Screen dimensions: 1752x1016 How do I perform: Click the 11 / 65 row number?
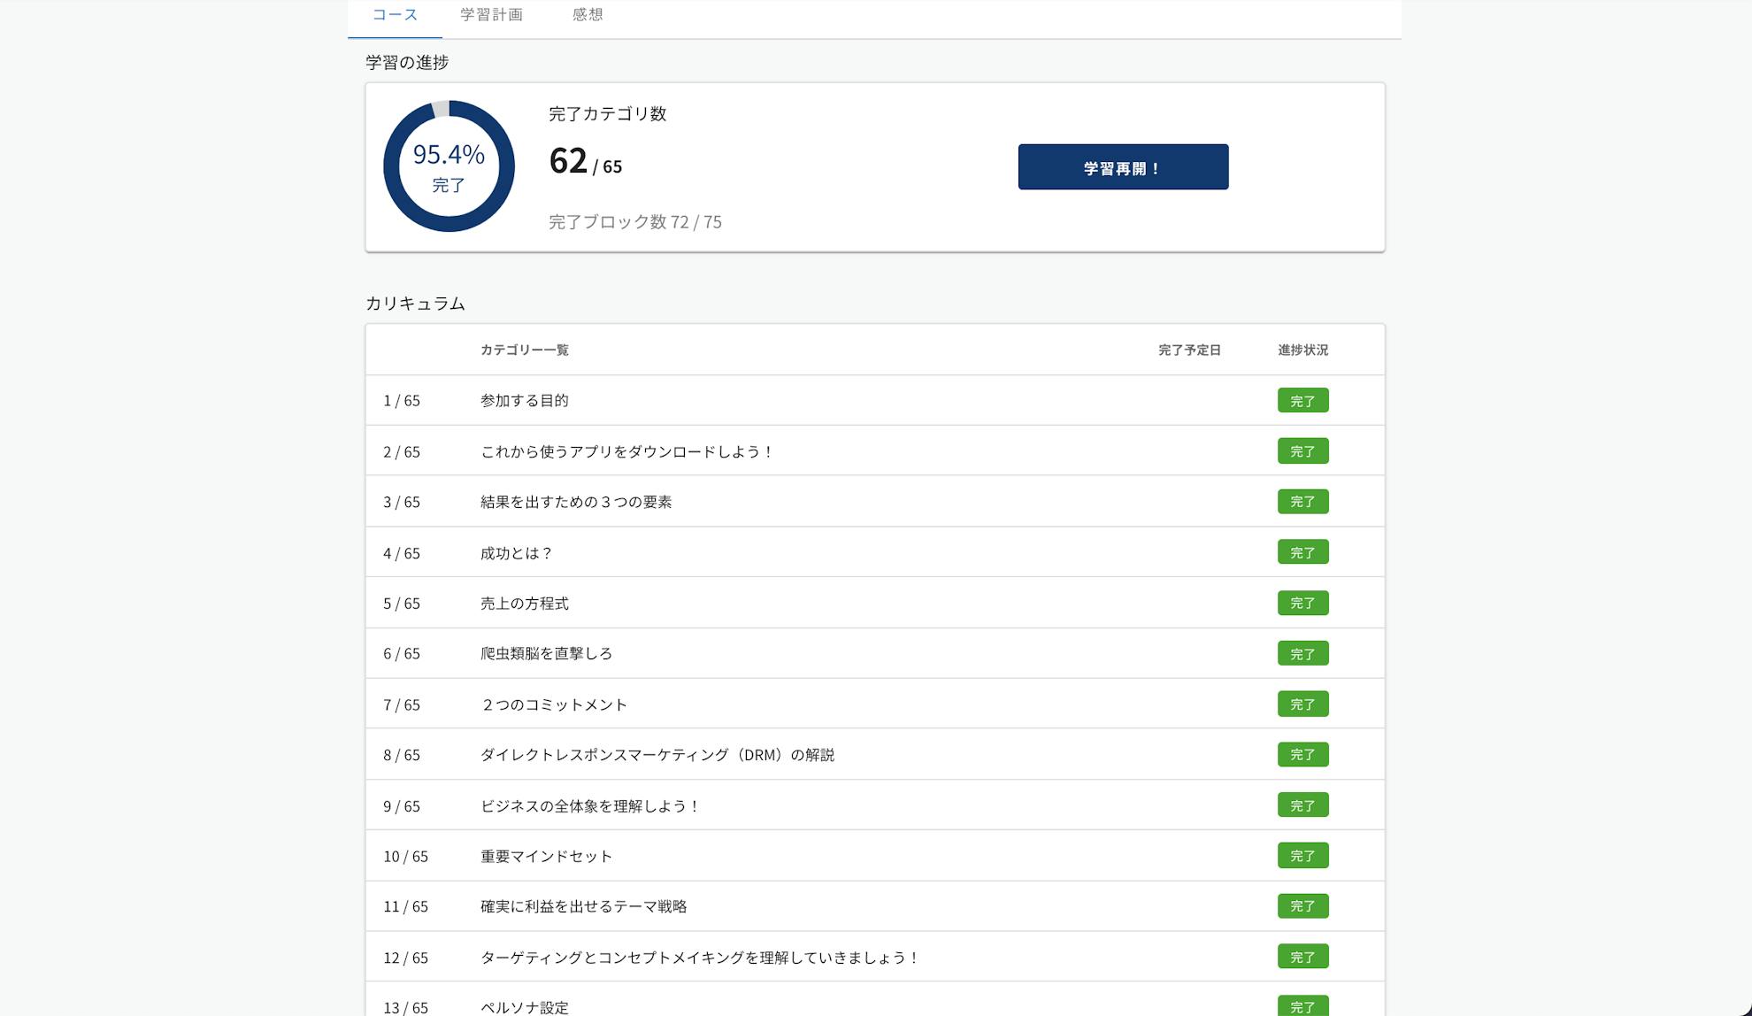coord(406,907)
